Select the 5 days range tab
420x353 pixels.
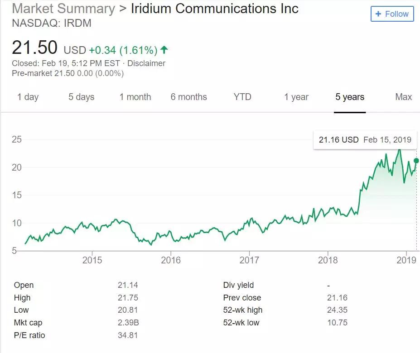pos(82,97)
